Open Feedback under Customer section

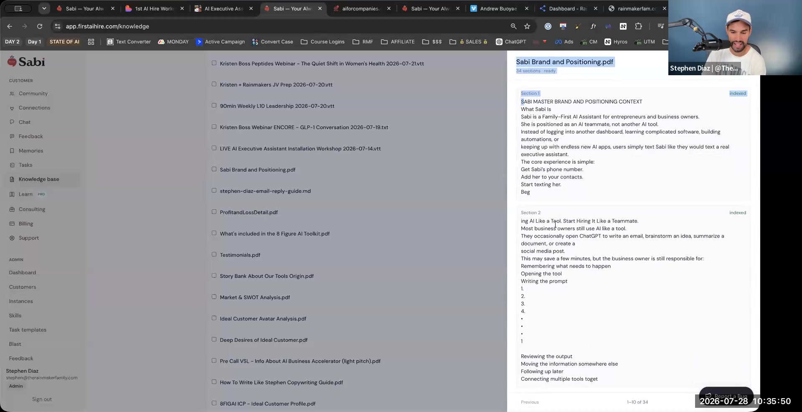(x=30, y=136)
